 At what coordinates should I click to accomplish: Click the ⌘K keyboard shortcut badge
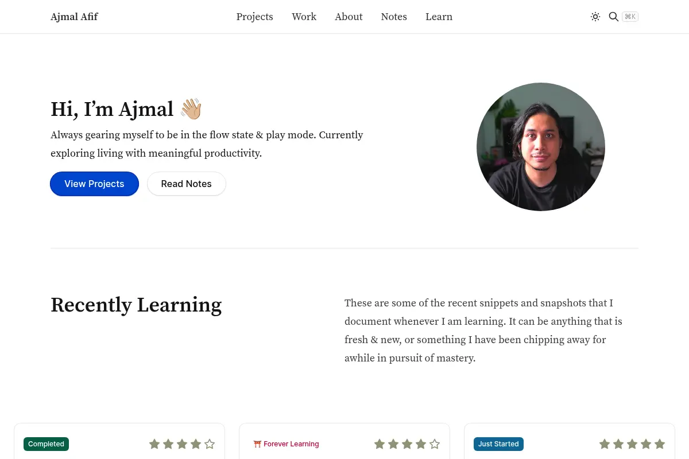click(630, 17)
